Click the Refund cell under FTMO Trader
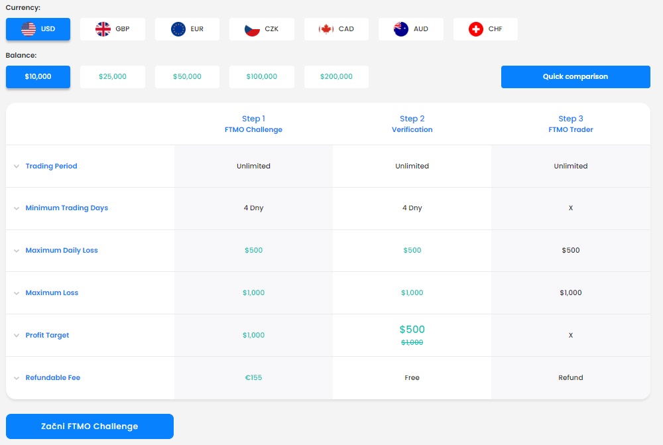Image resolution: width=663 pixels, height=445 pixels. 571,377
